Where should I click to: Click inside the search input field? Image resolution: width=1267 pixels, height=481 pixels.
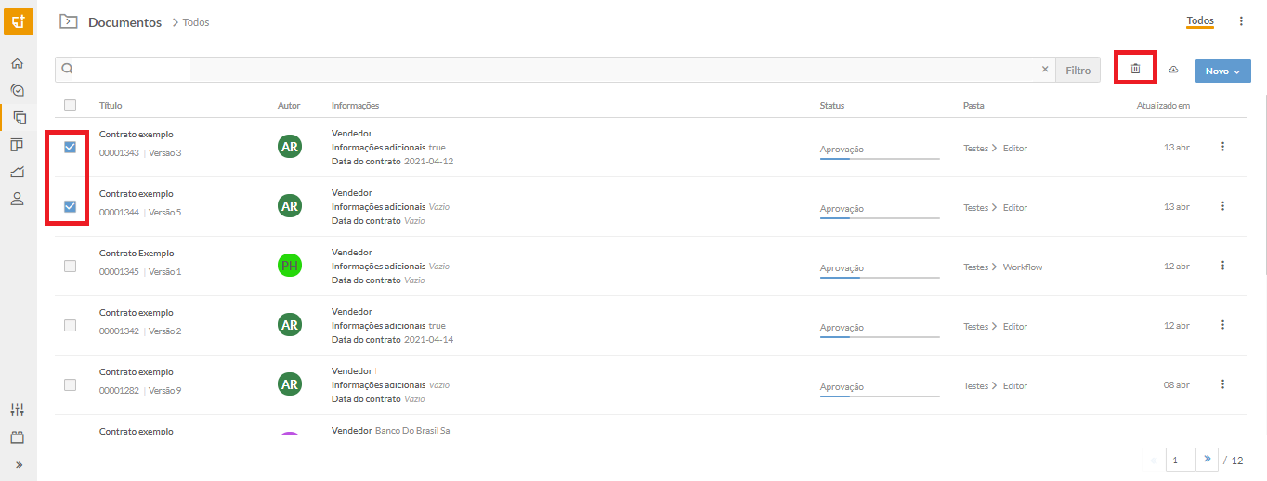pyautogui.click(x=555, y=70)
